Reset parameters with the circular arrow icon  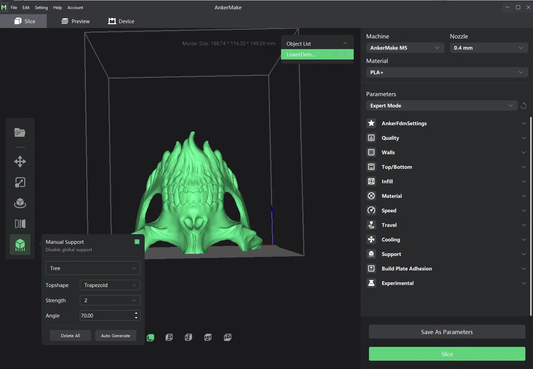[x=523, y=106]
